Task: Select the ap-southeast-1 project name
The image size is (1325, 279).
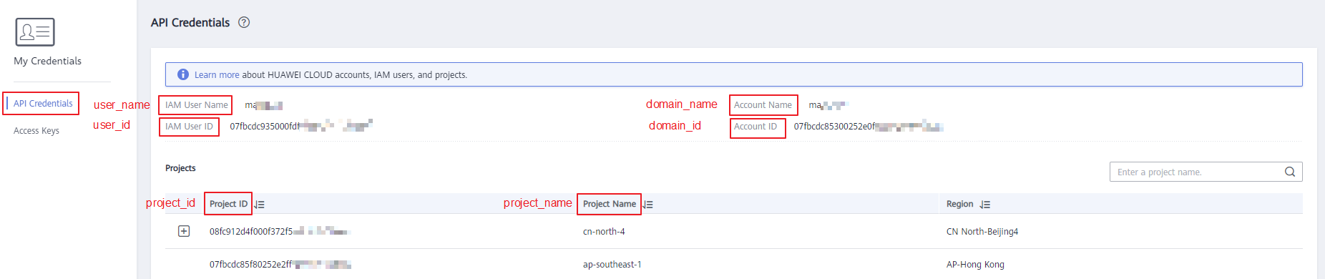Action: click(x=612, y=265)
